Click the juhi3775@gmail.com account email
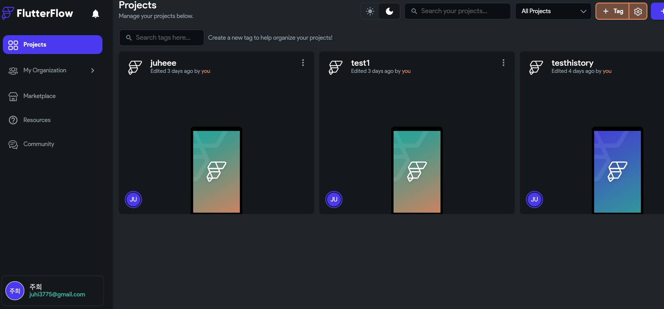Image resolution: width=664 pixels, height=309 pixels. (x=57, y=294)
